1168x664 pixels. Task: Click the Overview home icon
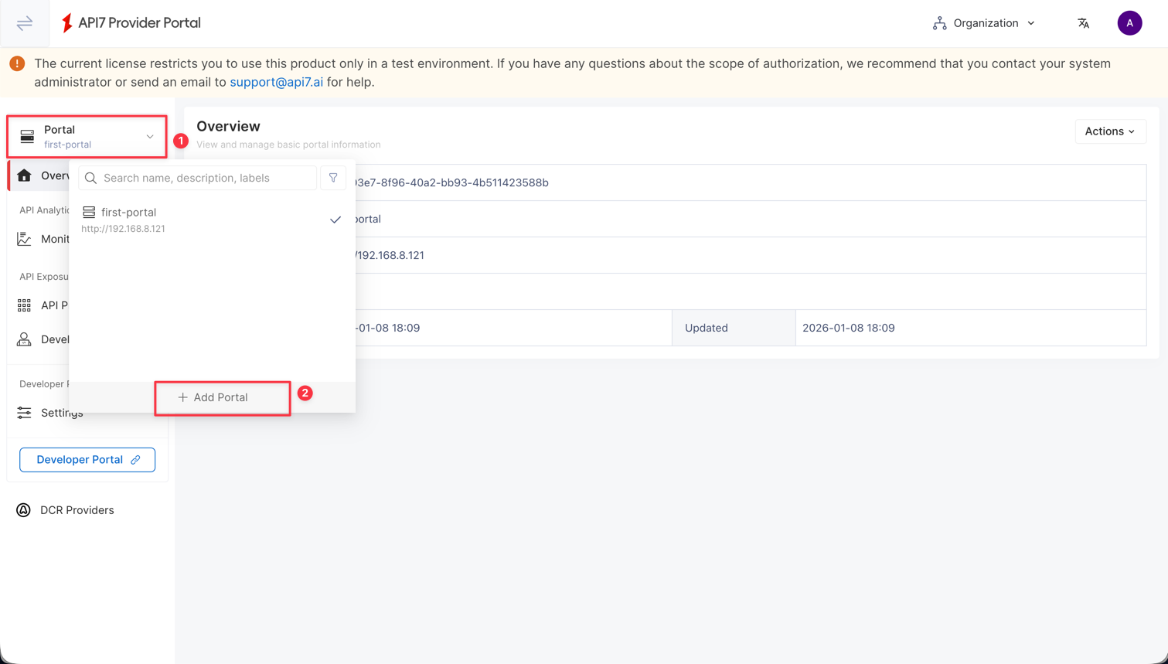[25, 175]
